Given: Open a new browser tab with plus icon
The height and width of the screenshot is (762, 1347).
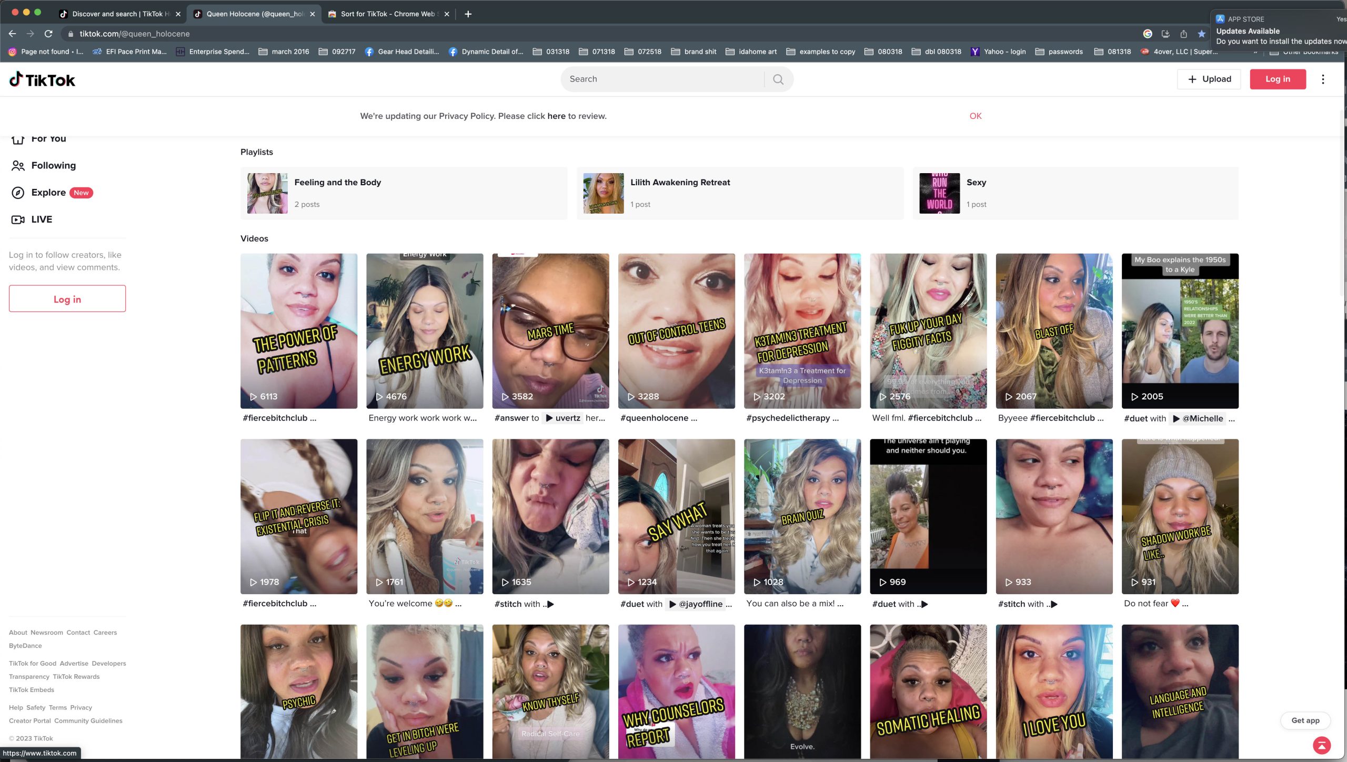Looking at the screenshot, I should pos(468,14).
